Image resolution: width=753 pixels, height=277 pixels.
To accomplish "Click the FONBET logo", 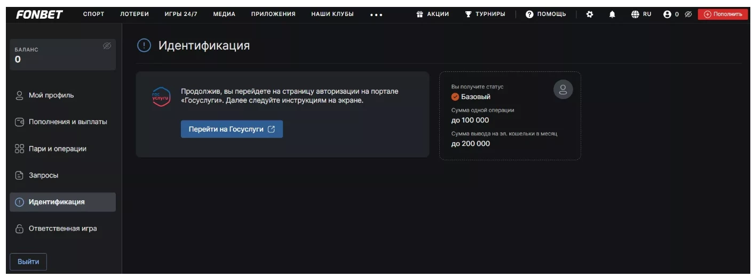I will point(39,14).
